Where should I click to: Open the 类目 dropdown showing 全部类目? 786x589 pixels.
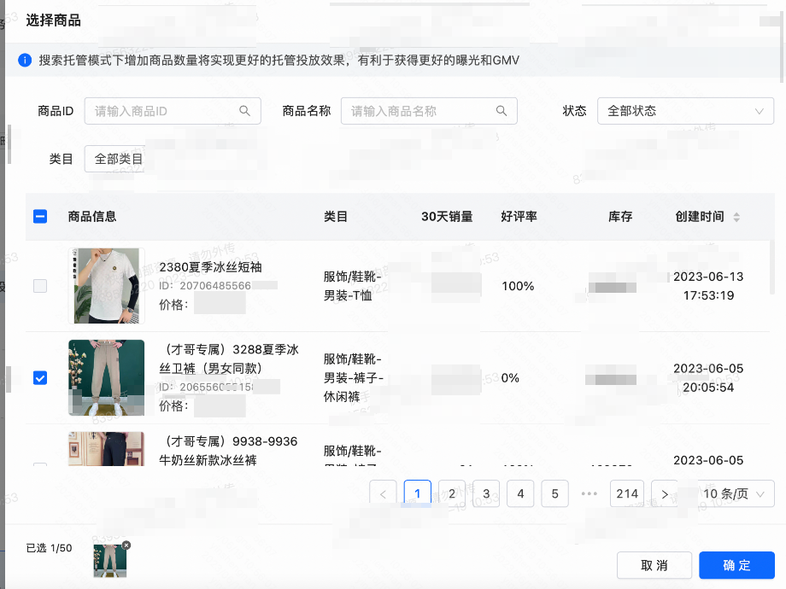(114, 159)
